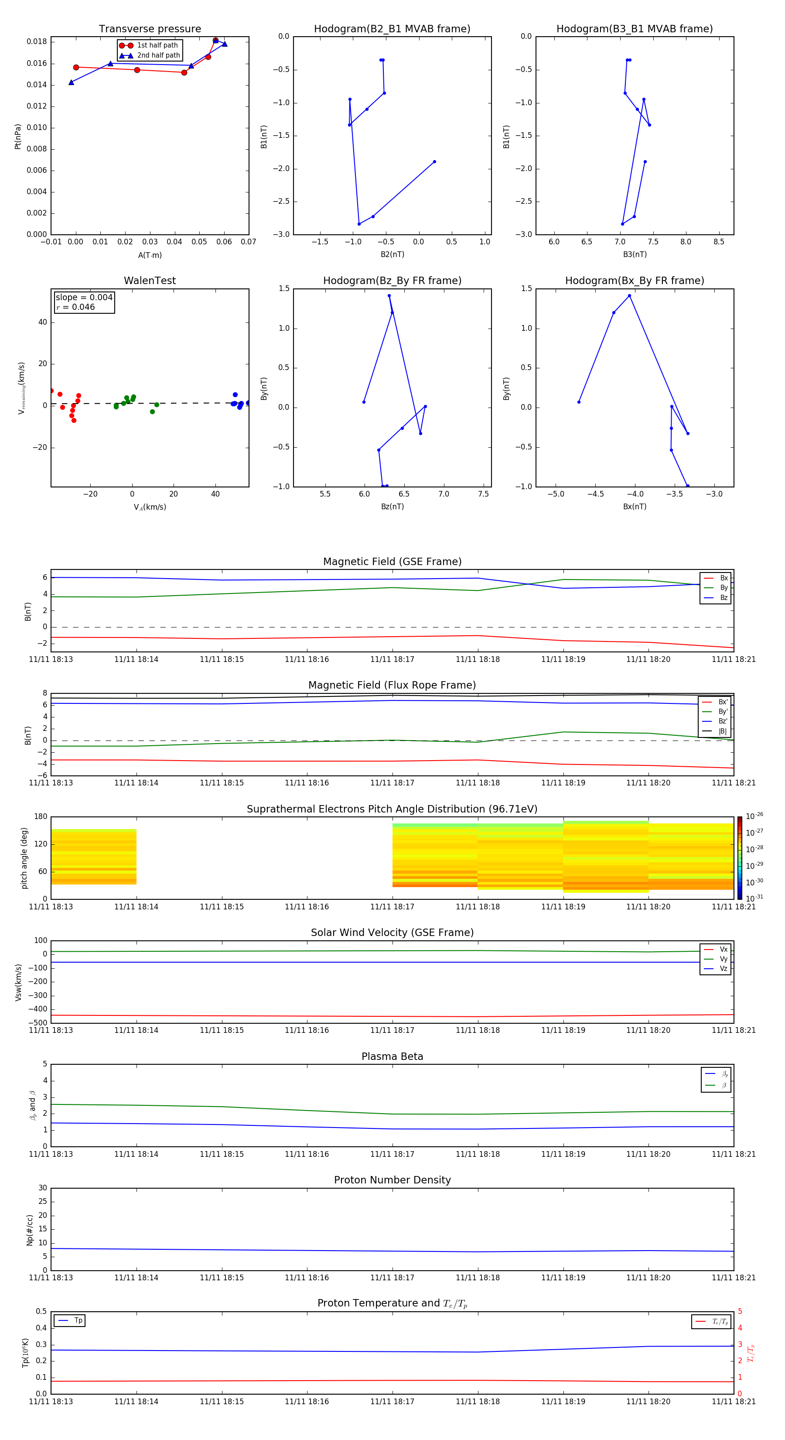
Task: Click the 'Magnetic Field (GSE Frame)' title
Action: (x=392, y=562)
